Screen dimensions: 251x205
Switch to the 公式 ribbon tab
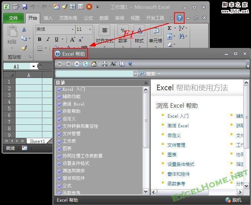(x=88, y=18)
